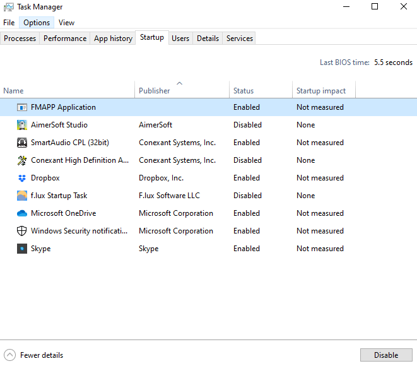Click the AimerSoft Studio app icon
417x366 pixels.
[22, 125]
